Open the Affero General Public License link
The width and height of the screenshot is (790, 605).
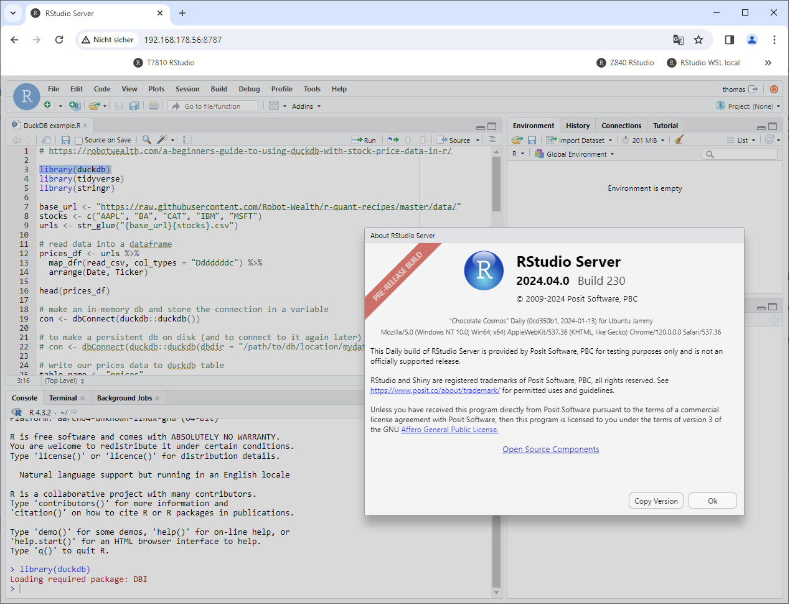[x=449, y=430]
